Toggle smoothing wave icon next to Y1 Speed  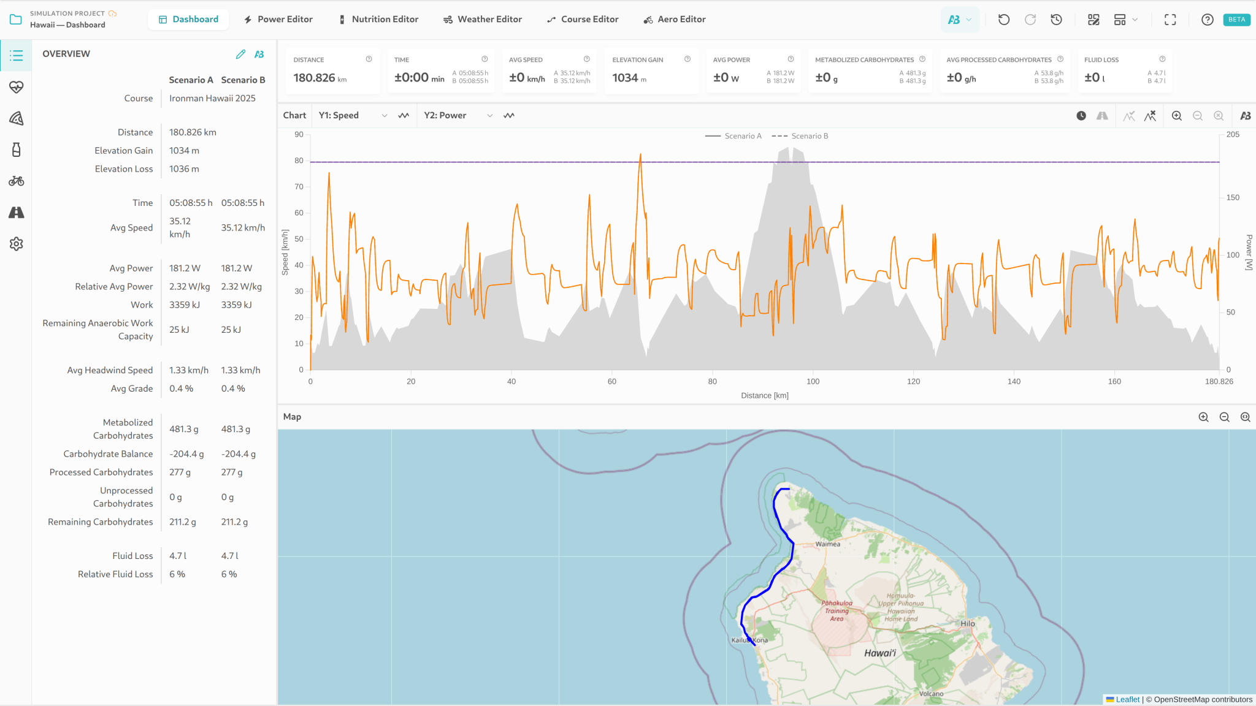coord(404,115)
